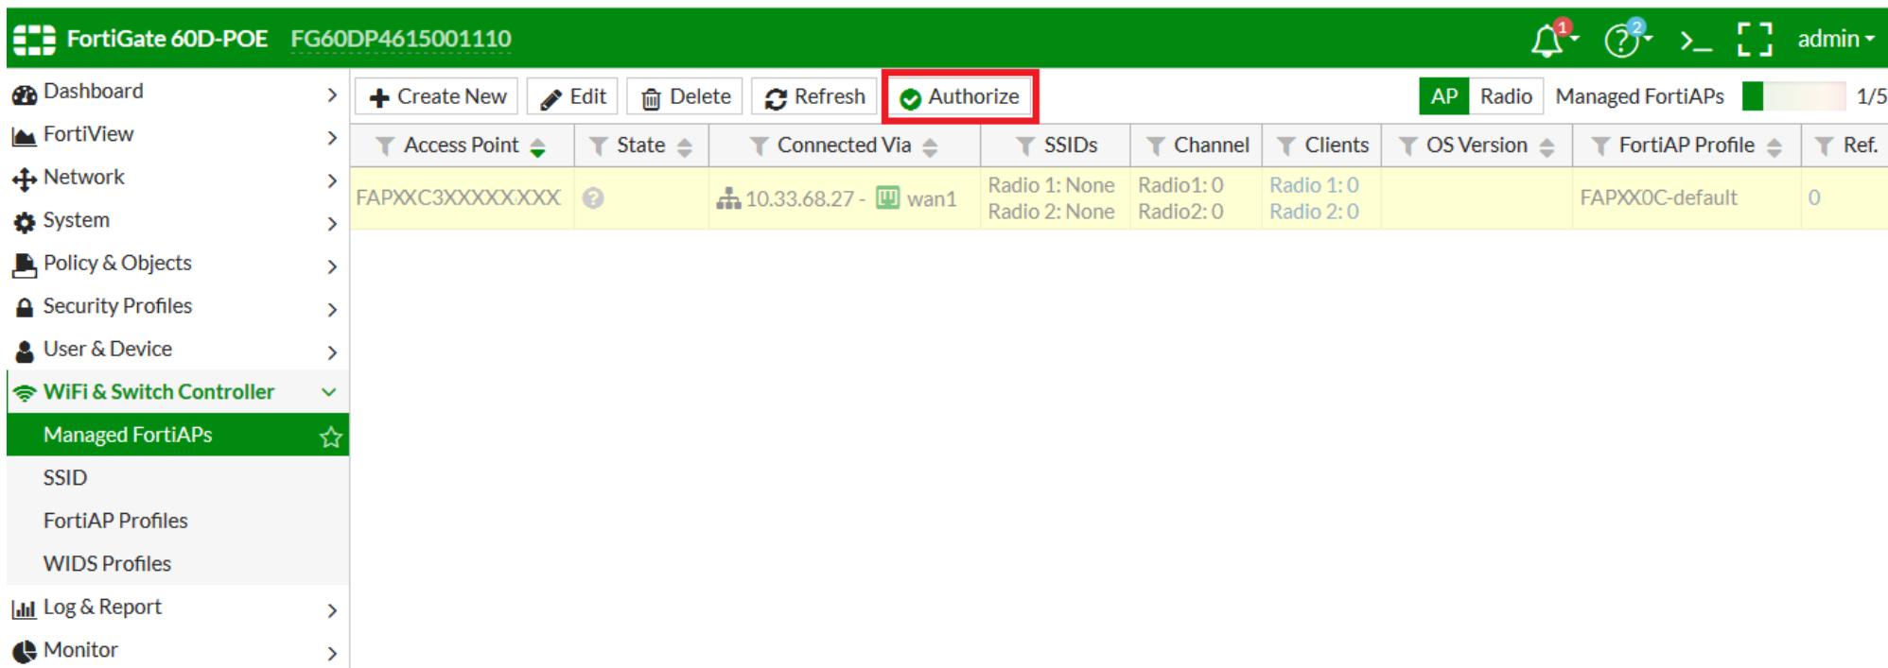Image resolution: width=1888 pixels, height=668 pixels.
Task: Favorite Managed FortiAPs with star icon
Action: coord(330,437)
